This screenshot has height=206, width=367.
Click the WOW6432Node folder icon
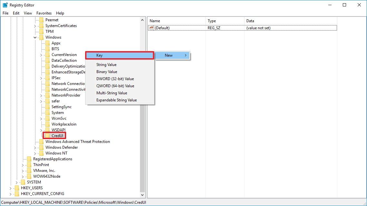[x=30, y=176]
